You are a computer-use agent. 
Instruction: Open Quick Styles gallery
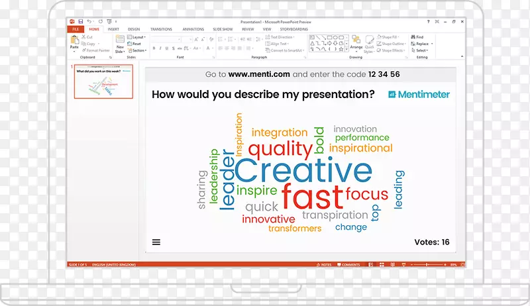coord(369,44)
